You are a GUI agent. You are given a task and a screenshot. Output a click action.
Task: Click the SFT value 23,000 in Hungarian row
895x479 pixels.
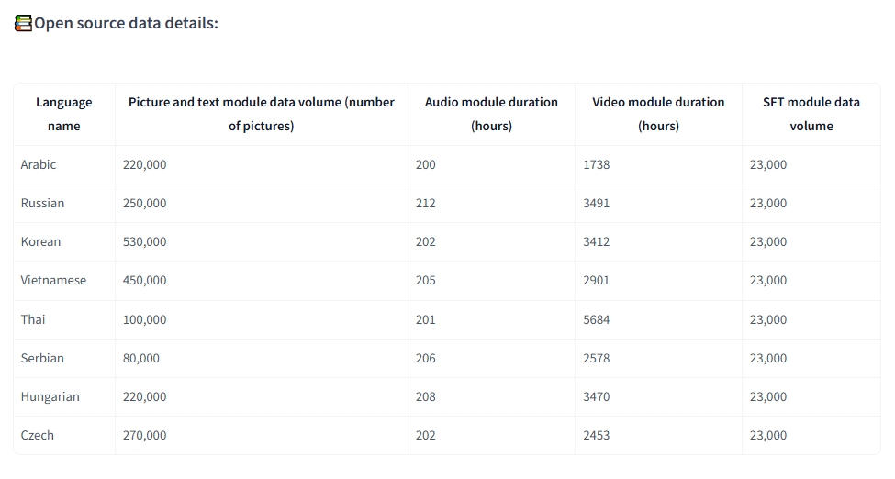click(768, 396)
